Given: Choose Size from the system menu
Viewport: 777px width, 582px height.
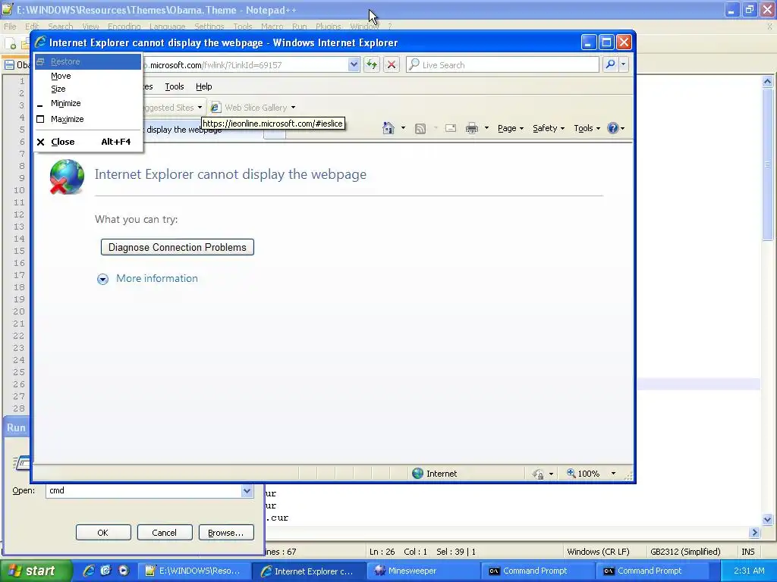Looking at the screenshot, I should [88, 89].
